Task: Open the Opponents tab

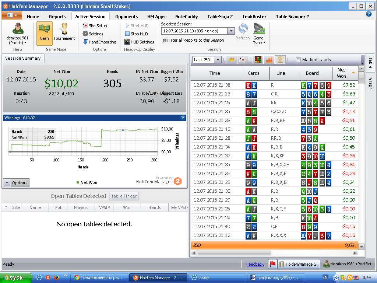Action: click(127, 16)
